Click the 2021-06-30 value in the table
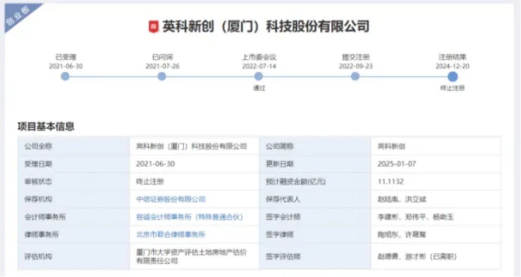This screenshot has width=521, height=277. point(155,164)
